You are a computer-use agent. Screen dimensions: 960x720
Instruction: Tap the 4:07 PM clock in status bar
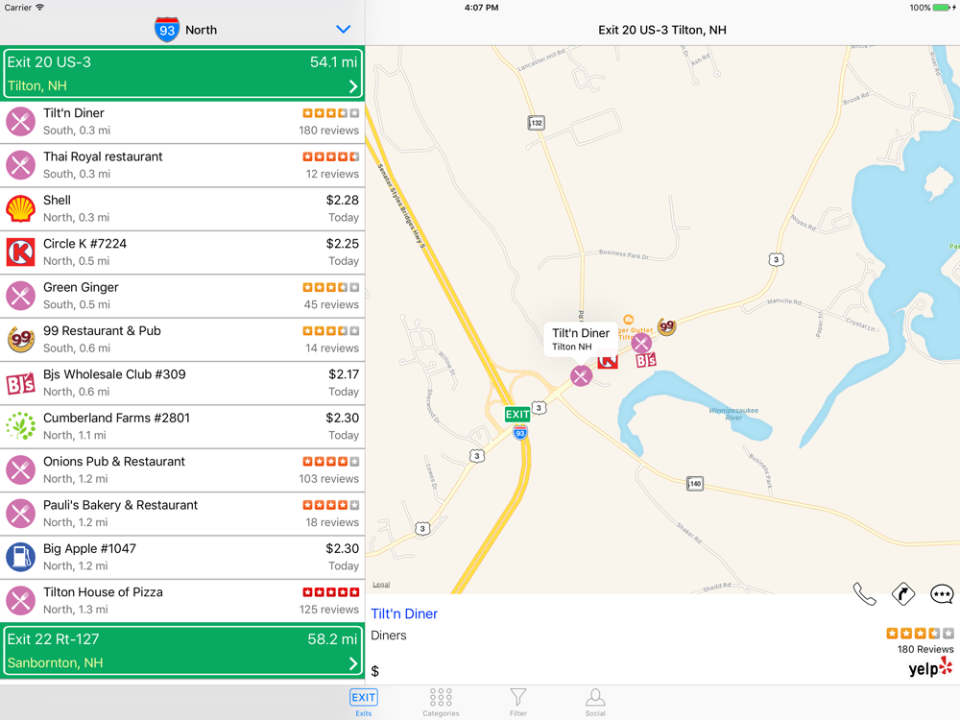[x=481, y=8]
